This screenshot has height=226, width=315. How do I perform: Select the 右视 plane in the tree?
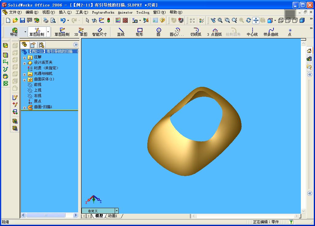coord(38,96)
